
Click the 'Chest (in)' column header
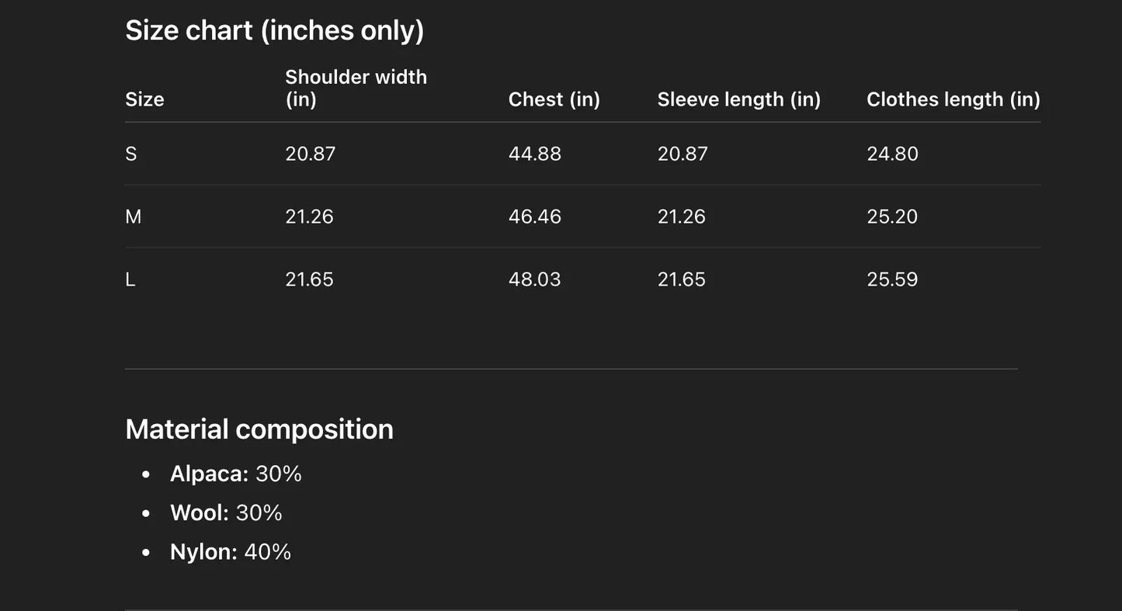[x=554, y=99]
